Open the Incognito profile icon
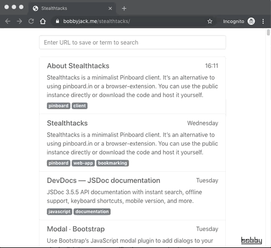Screen dimensions: 271x248 tap(251, 21)
